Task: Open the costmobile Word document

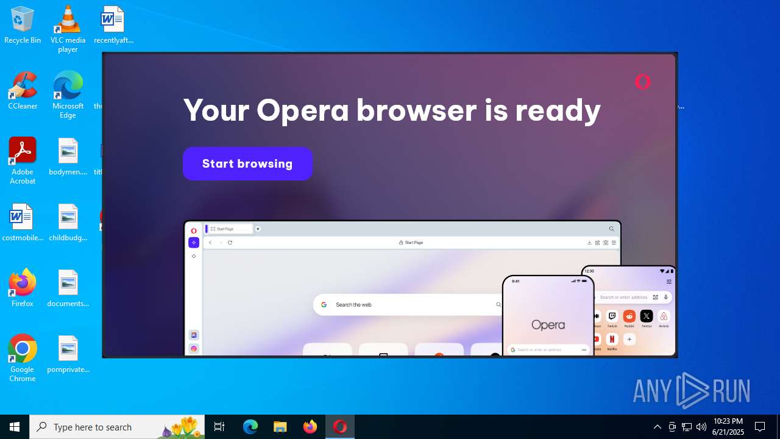Action: pos(23,223)
